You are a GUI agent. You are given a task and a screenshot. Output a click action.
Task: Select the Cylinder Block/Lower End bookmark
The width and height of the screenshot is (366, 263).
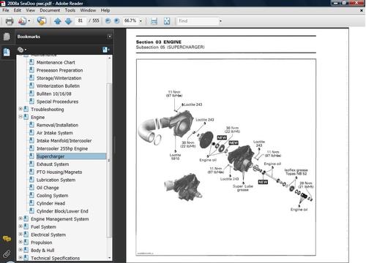[62, 211]
